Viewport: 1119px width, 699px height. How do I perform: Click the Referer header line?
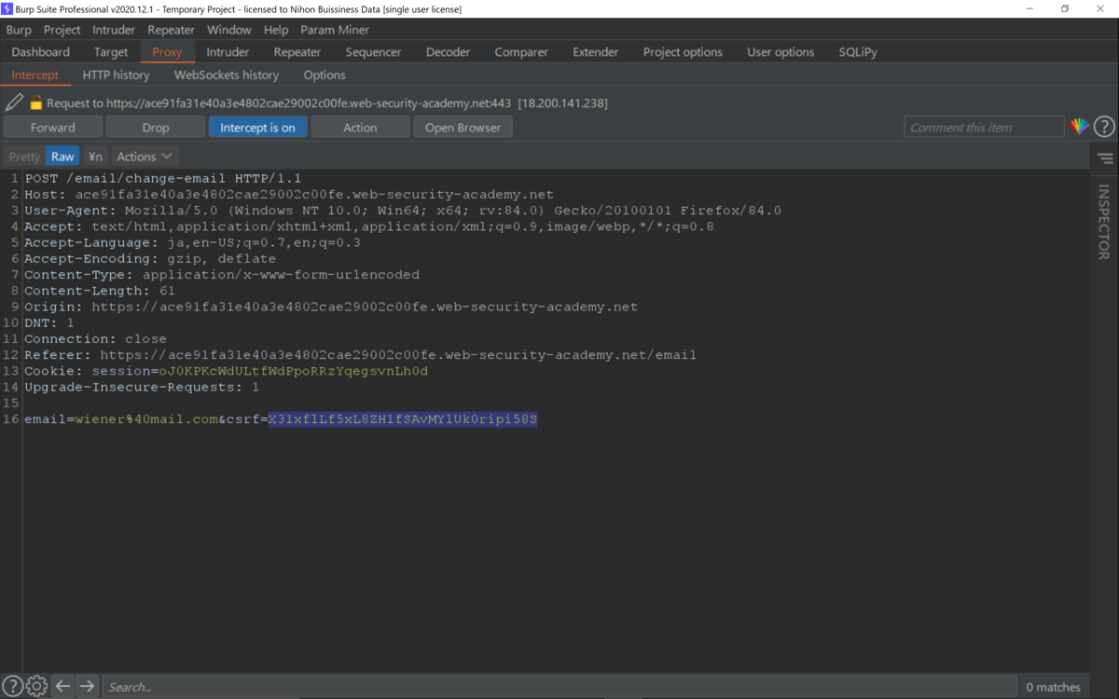pos(361,355)
